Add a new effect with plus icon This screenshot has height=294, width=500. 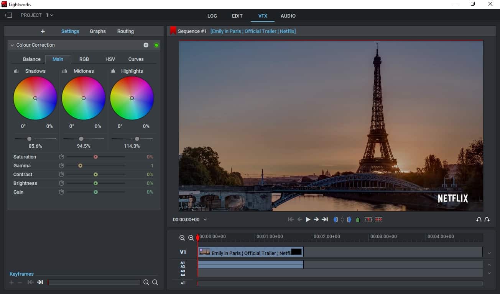pyautogui.click(x=43, y=31)
